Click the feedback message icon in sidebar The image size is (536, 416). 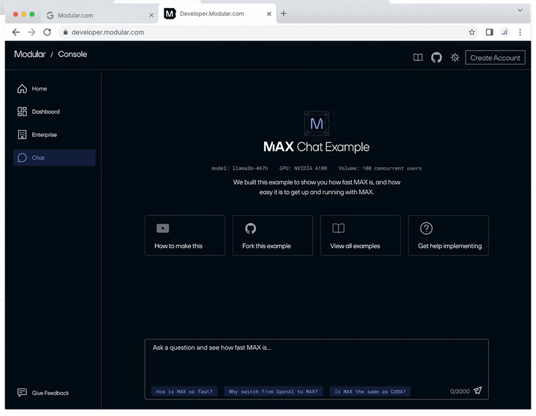(22, 393)
